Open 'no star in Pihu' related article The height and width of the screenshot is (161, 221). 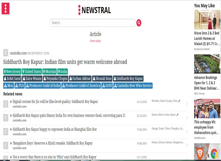pos(54,157)
